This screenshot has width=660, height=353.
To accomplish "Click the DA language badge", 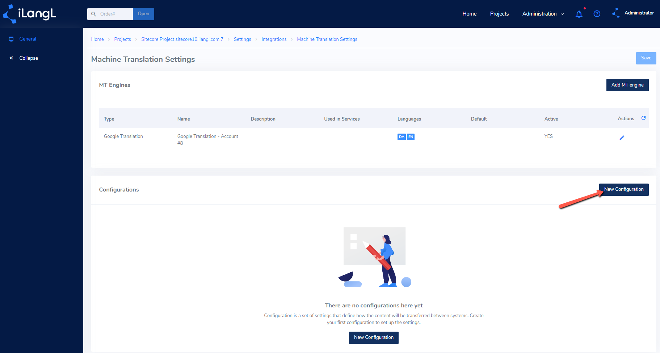I will click(x=402, y=137).
